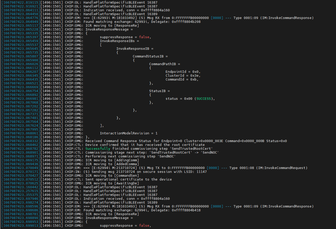Click 'InteractionModelRevision = 1' text
Viewport: 336px width, 229px height.
[129, 133]
